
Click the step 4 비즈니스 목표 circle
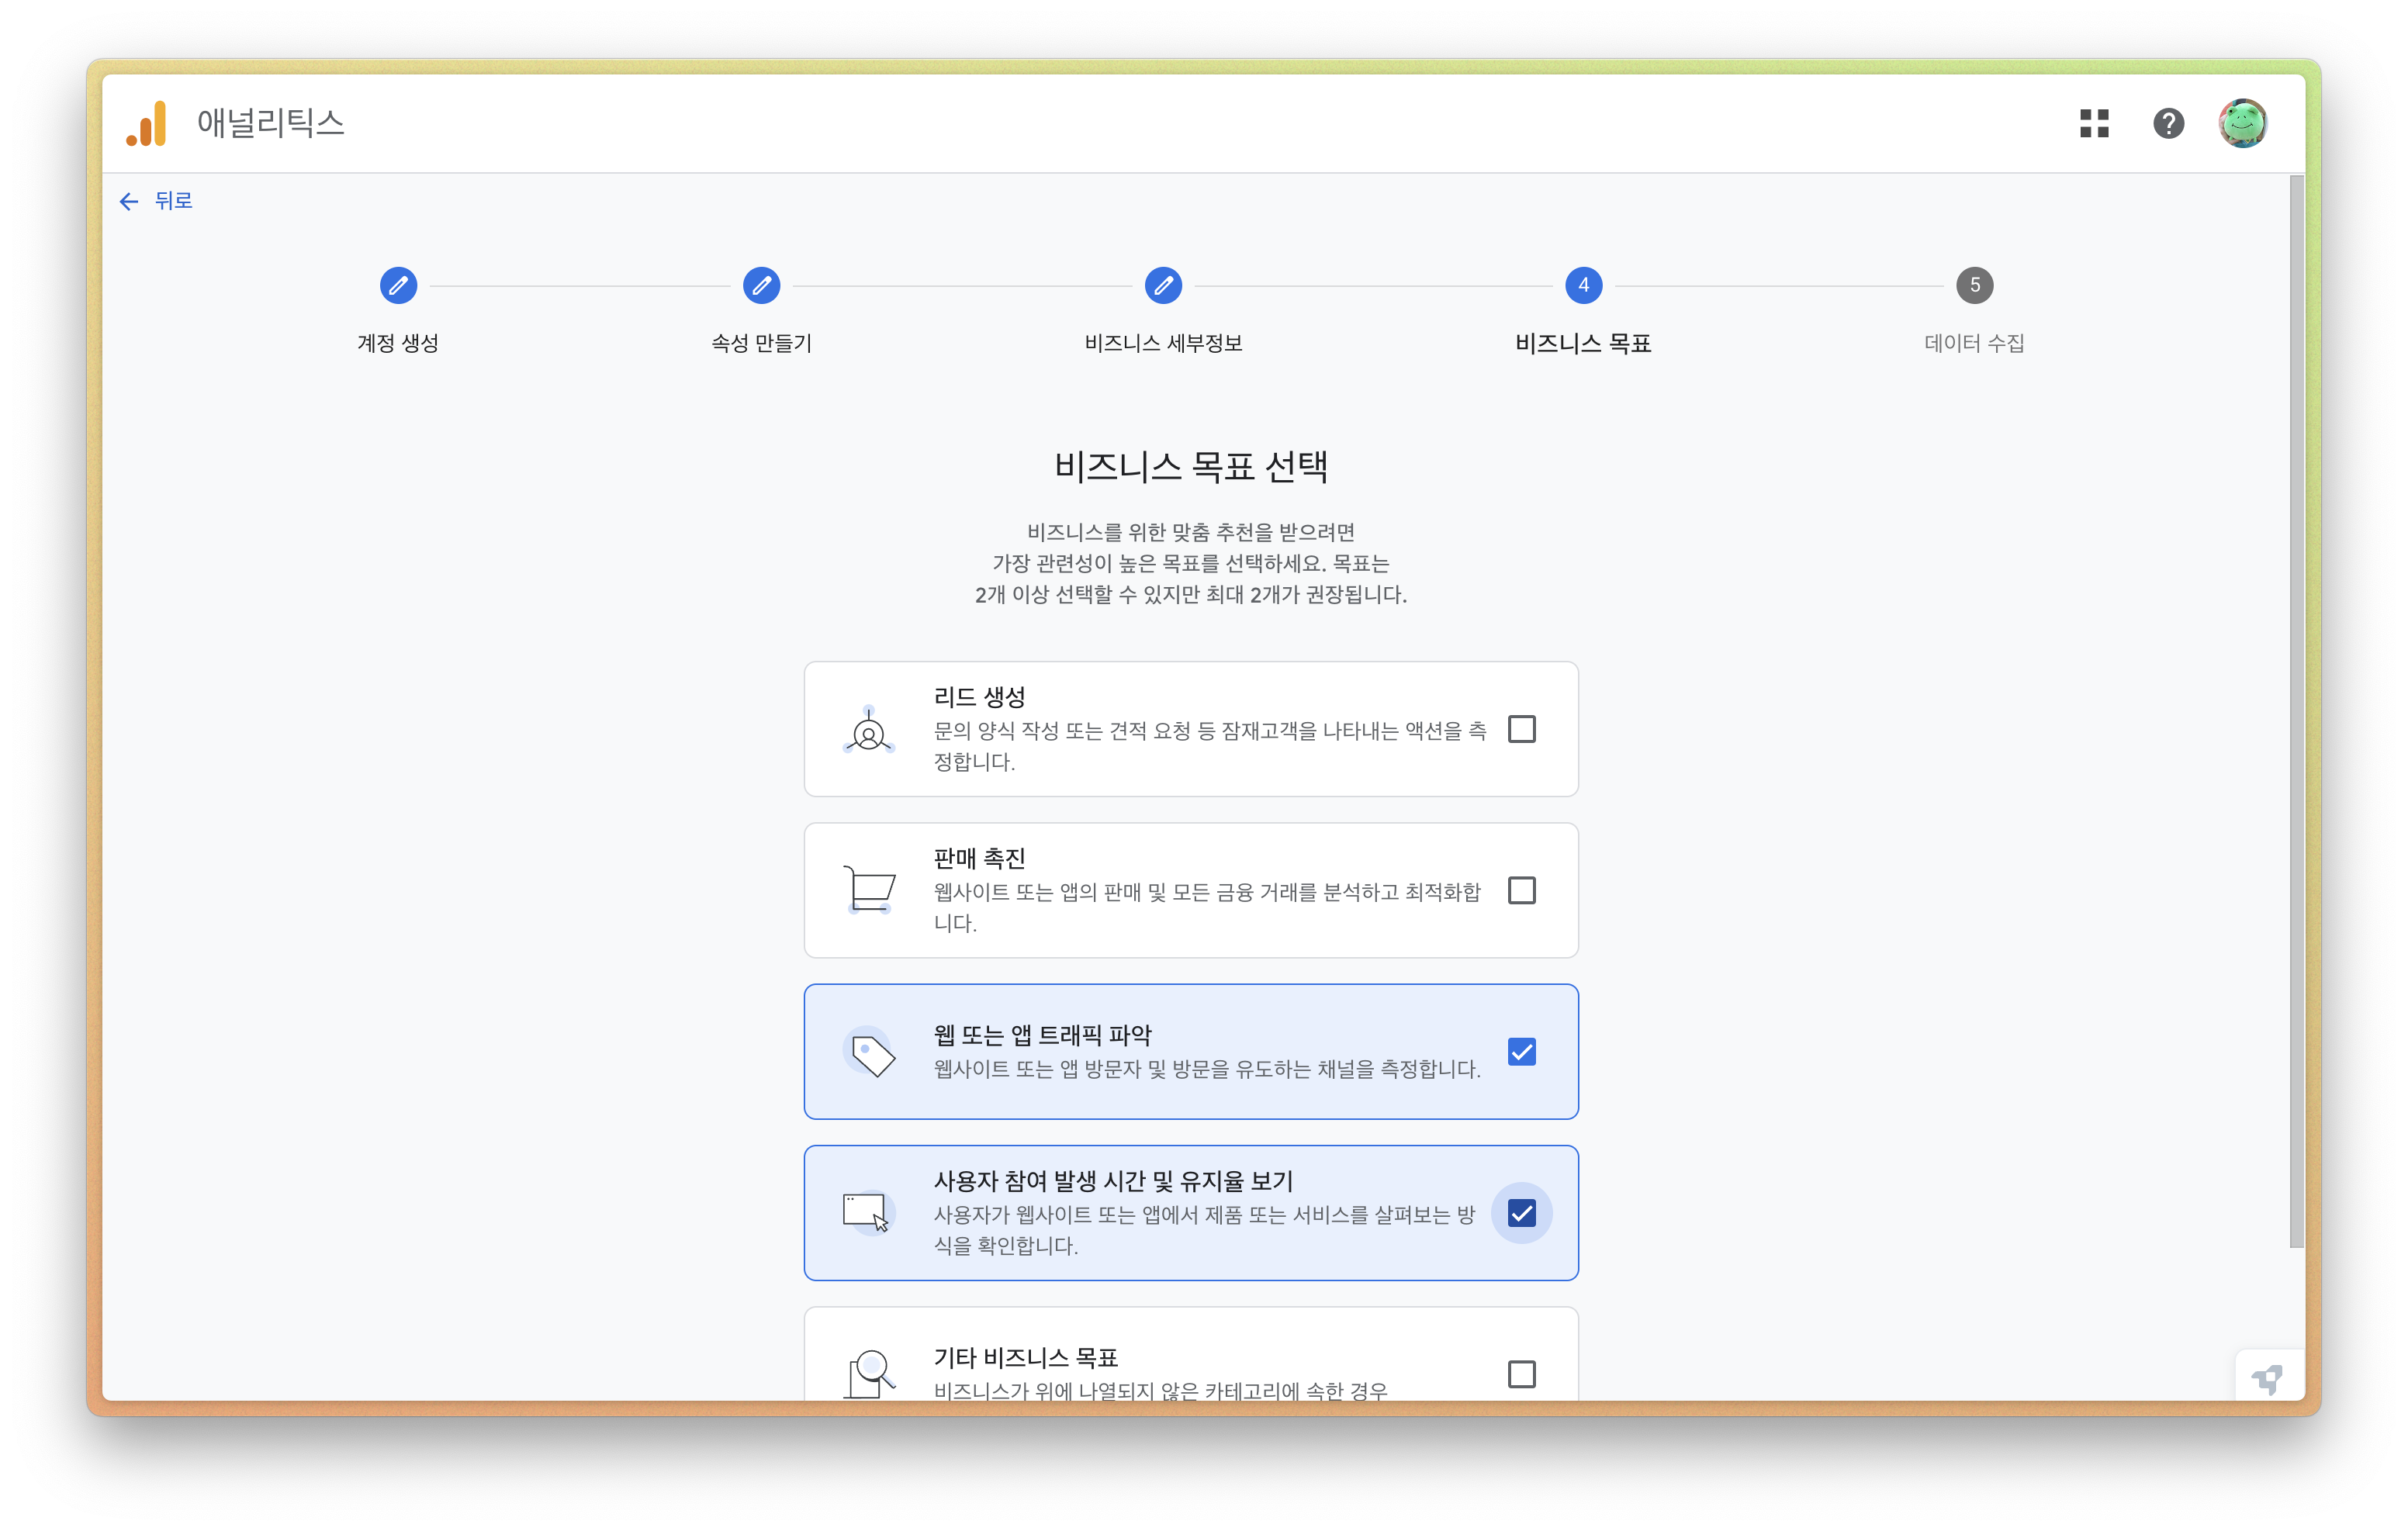1583,286
